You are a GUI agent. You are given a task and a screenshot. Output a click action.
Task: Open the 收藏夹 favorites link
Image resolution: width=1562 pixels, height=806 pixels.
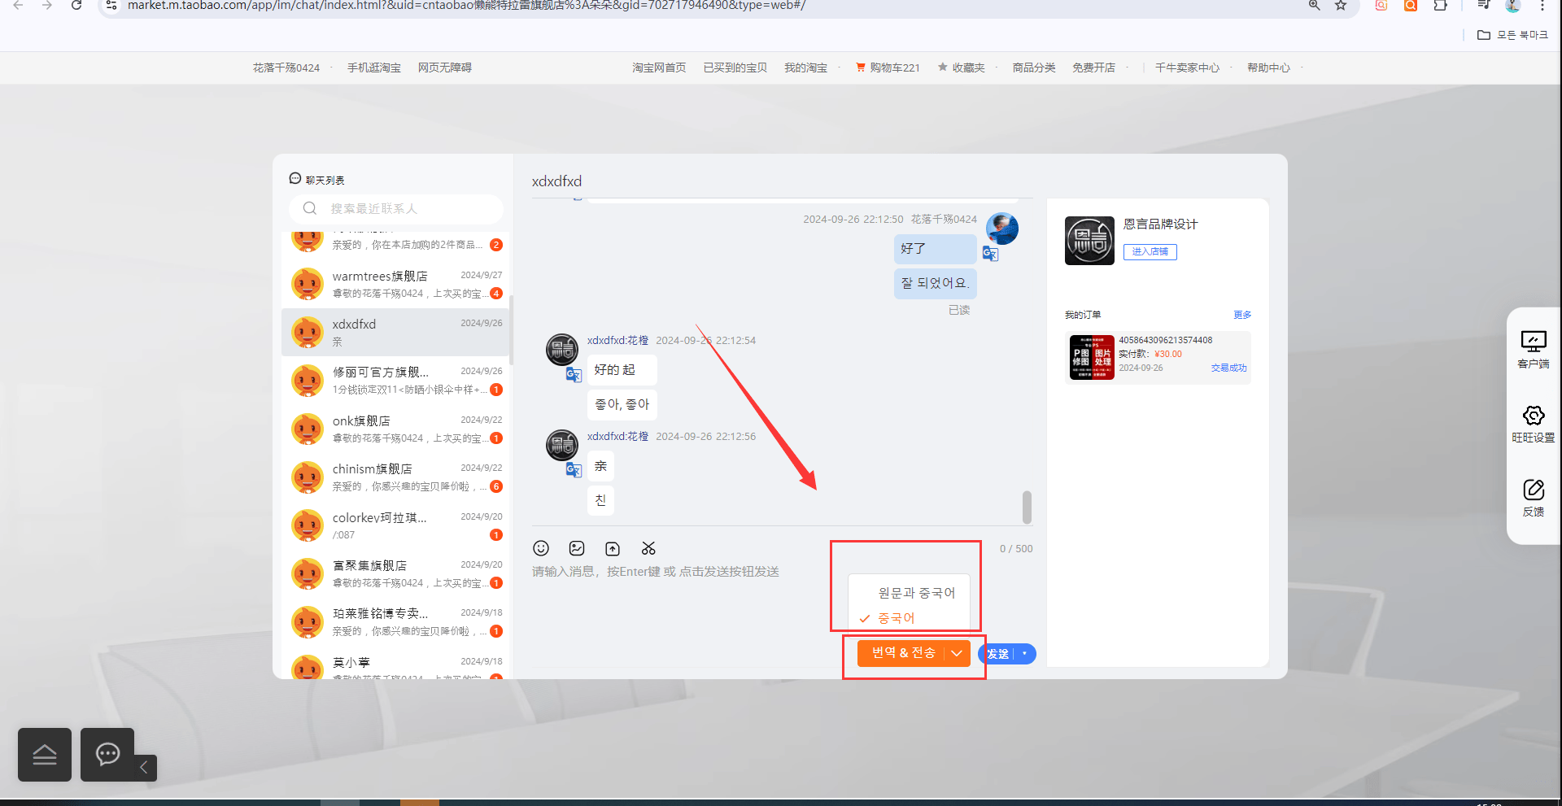point(962,68)
